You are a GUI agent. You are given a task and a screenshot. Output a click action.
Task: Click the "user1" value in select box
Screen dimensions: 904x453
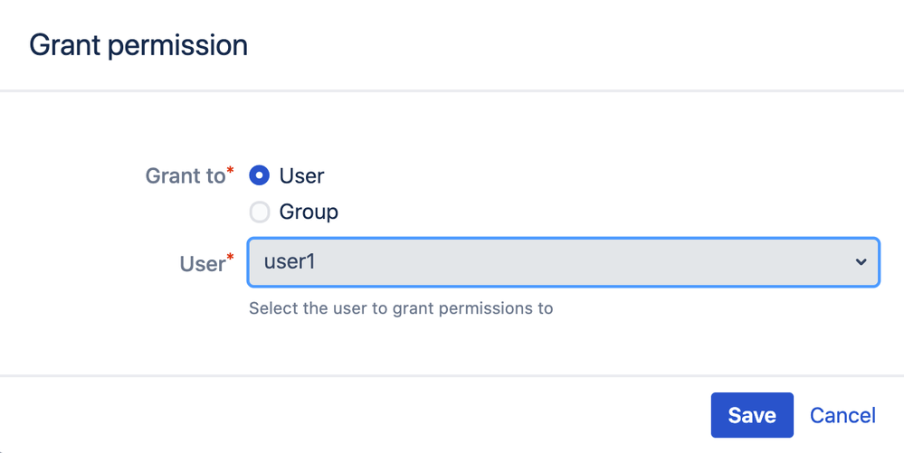click(x=290, y=261)
